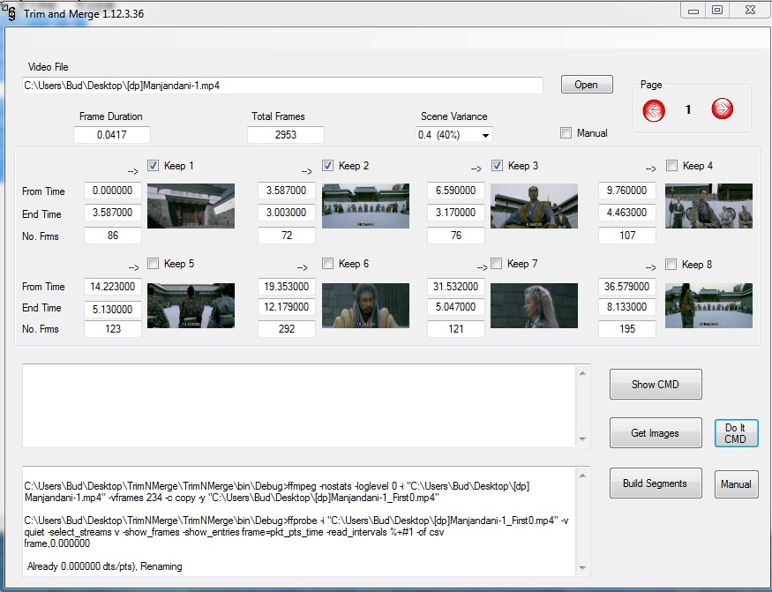Image resolution: width=772 pixels, height=592 pixels.
Task: Click Keep 5 From Time 14.223000 field
Action: click(x=113, y=287)
